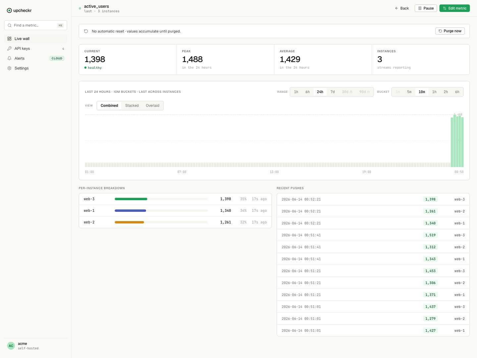The height and width of the screenshot is (358, 477).
Task: Click the green status dot beside active_users
Action: pos(80,8)
